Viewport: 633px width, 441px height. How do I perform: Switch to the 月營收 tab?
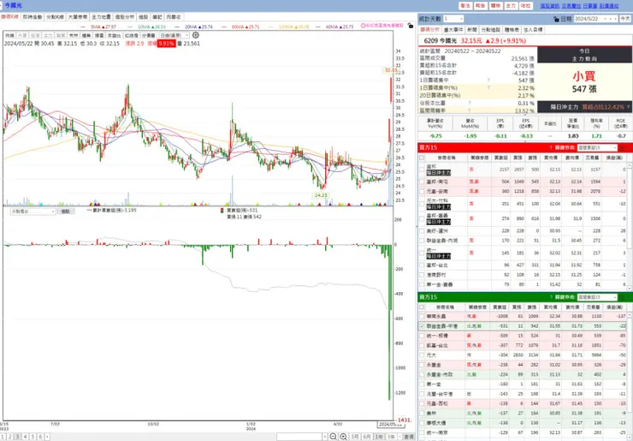[x=173, y=17]
